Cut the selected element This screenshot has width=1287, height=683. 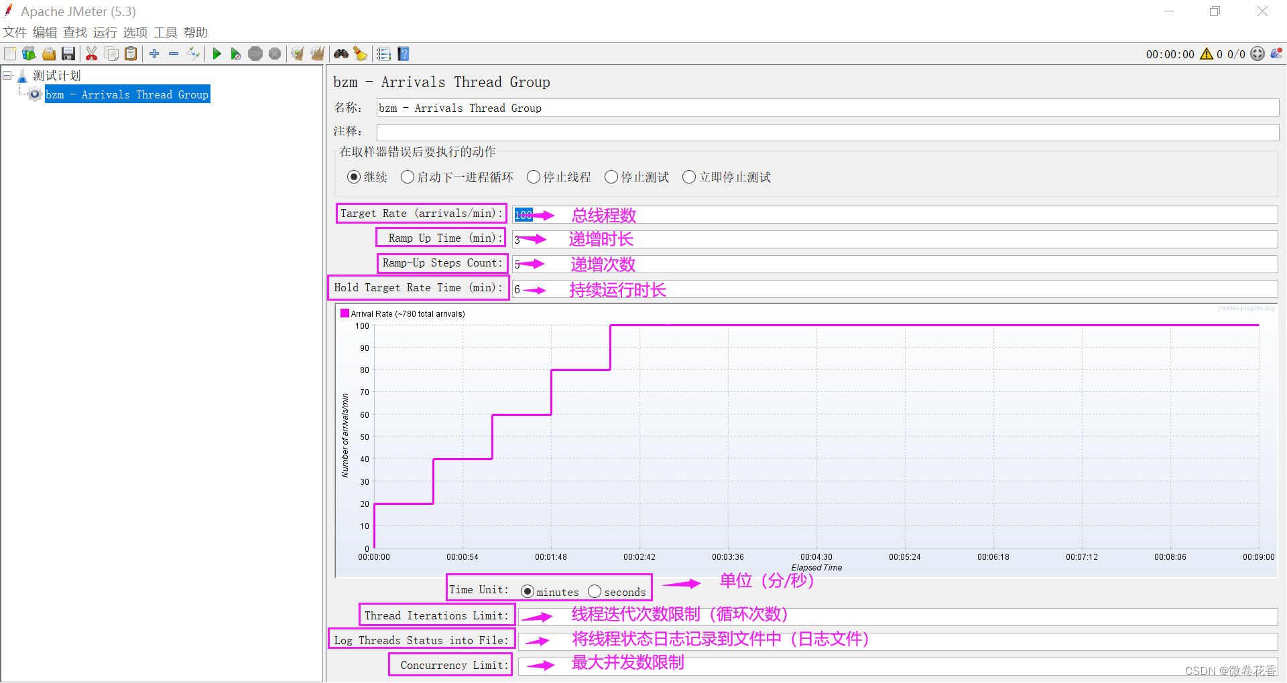[x=92, y=54]
